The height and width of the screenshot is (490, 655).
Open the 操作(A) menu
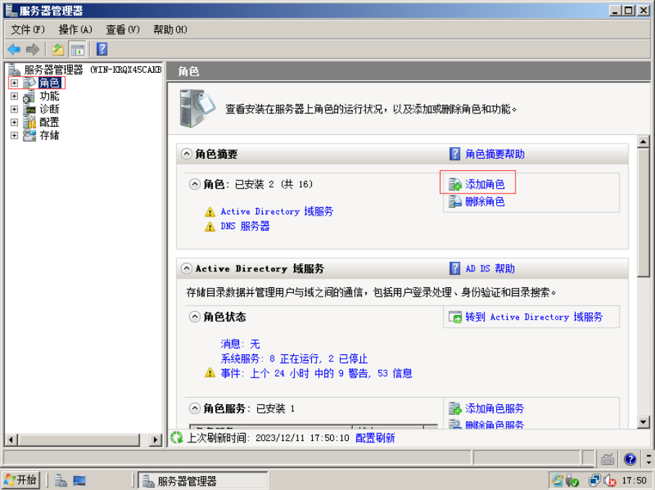[x=75, y=30]
